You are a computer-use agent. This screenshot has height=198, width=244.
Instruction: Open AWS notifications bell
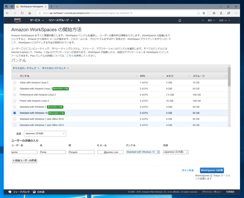click(180, 20)
